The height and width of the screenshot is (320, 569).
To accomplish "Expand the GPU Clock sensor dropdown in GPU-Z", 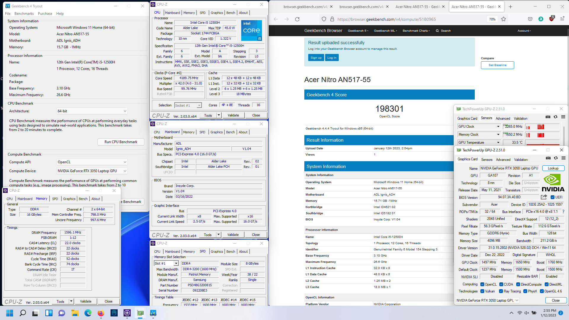I will [x=498, y=127].
